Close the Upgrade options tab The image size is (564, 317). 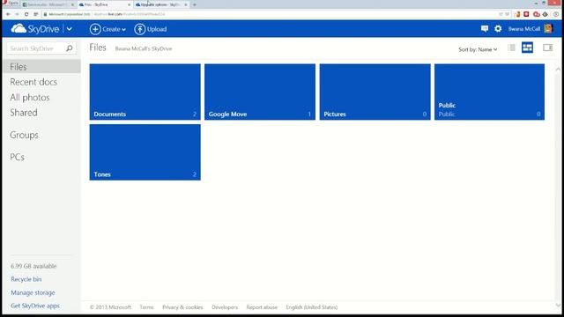[186, 4]
